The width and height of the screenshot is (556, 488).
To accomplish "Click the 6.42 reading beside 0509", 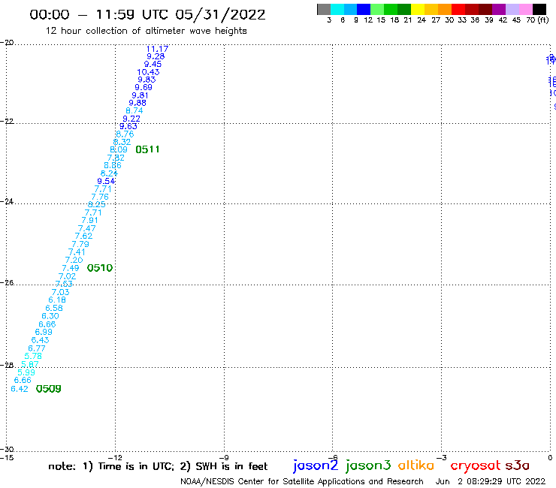I will 20,389.
